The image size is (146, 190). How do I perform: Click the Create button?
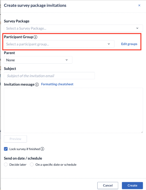(x=132, y=185)
